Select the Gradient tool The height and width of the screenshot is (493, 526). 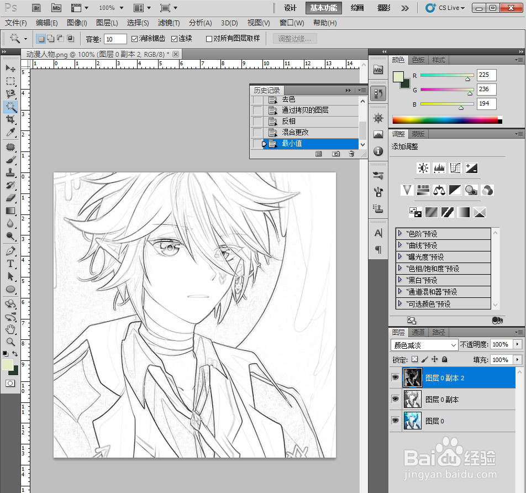click(x=10, y=211)
